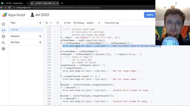The image size is (190, 106).
Task: Switch to dvl 2021 Google Sheets tab
Action: click(15, 3)
